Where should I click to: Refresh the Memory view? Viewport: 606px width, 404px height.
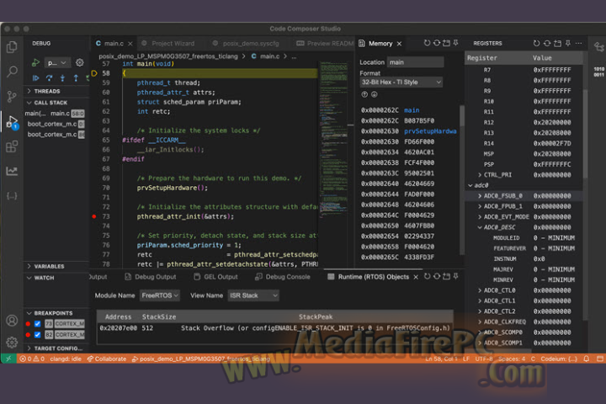point(427,43)
